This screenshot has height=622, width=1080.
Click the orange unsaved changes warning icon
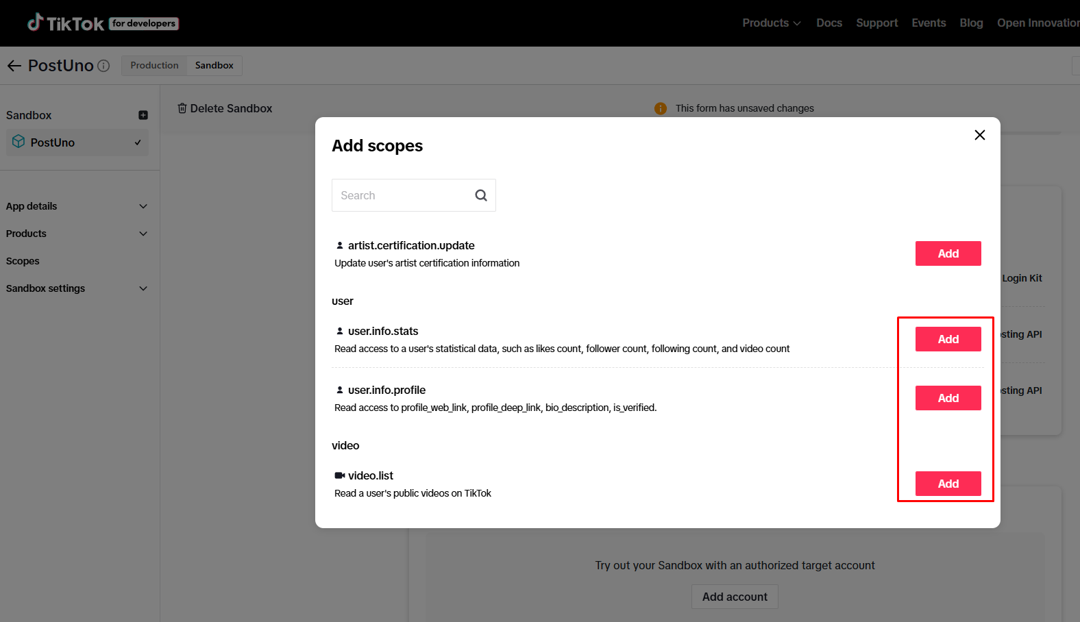(x=661, y=108)
